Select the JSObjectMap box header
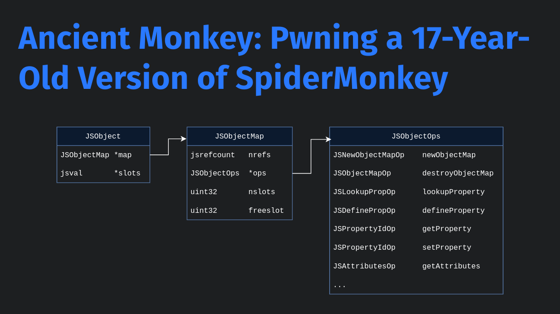This screenshot has height=314, width=560. [239, 136]
